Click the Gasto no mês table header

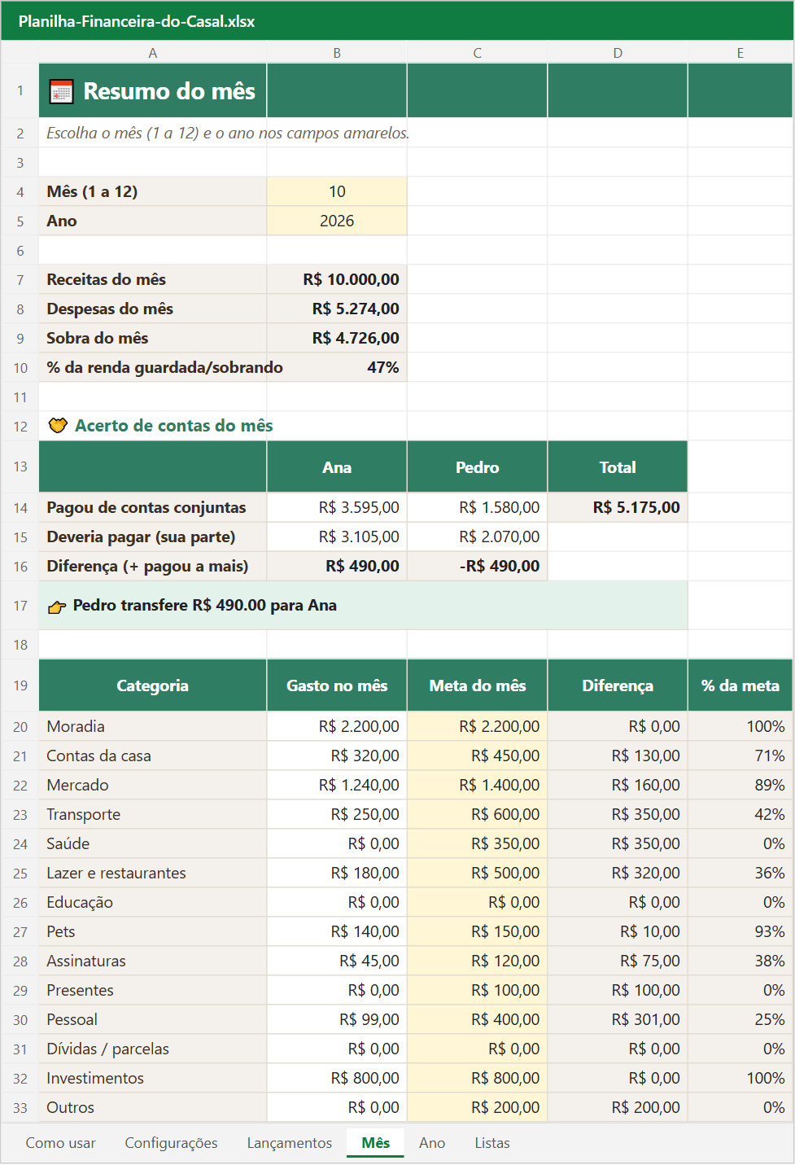[337, 685]
